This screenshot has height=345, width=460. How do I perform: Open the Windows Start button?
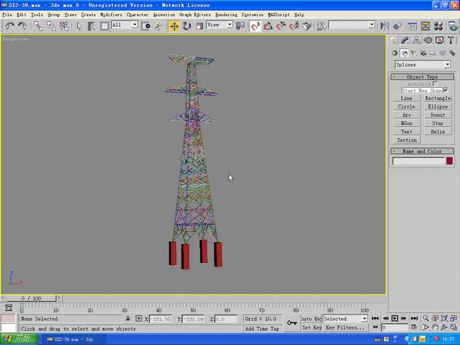click(x=19, y=339)
